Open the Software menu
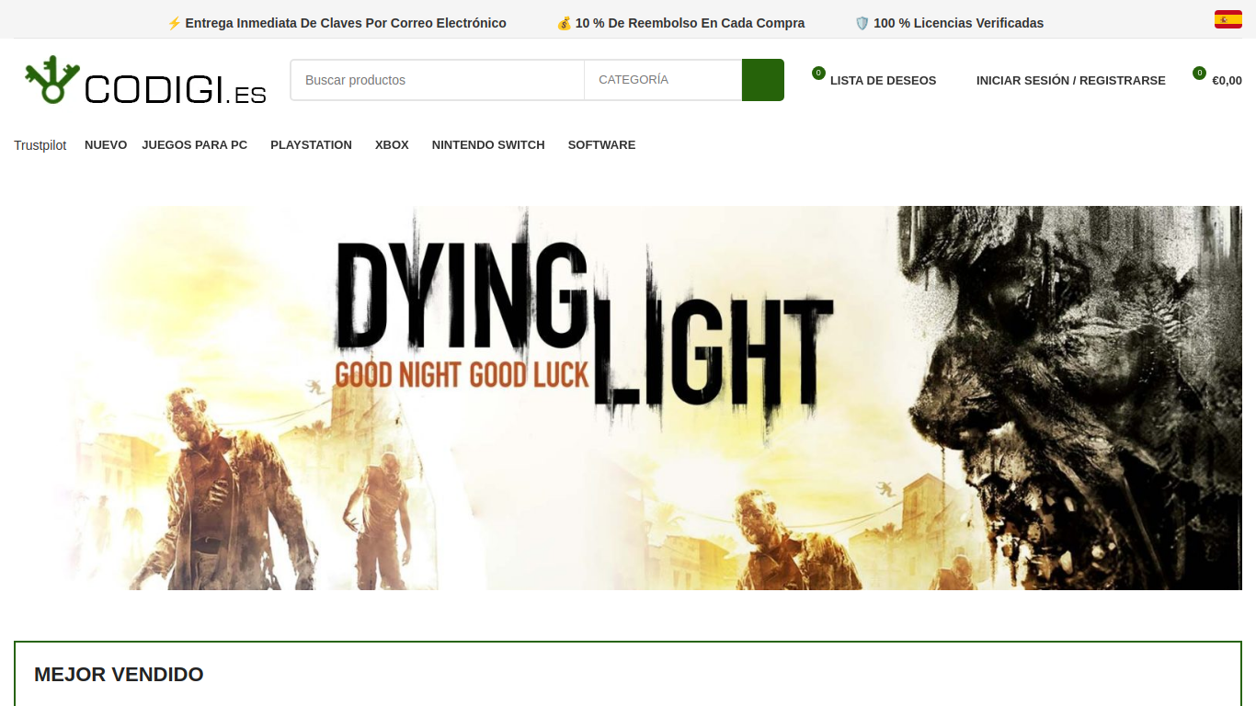The image size is (1256, 706). pos(601,145)
